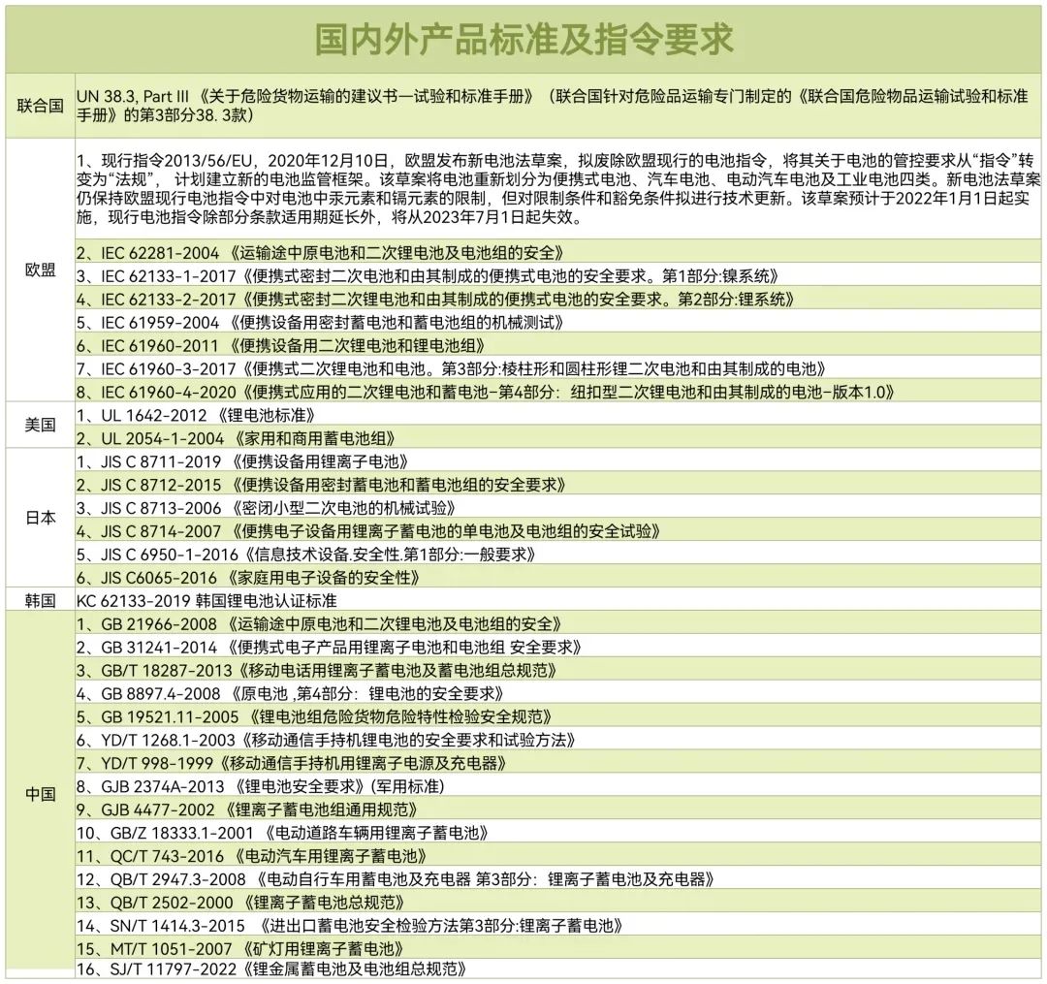Click the JIS C 8711-2019 row
The width and height of the screenshot is (1047, 984).
[x=242, y=461]
